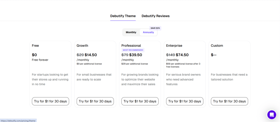Viewport: 280px width, 122px height.
Task: Click the $59 per additional license note
Action: (183, 65)
